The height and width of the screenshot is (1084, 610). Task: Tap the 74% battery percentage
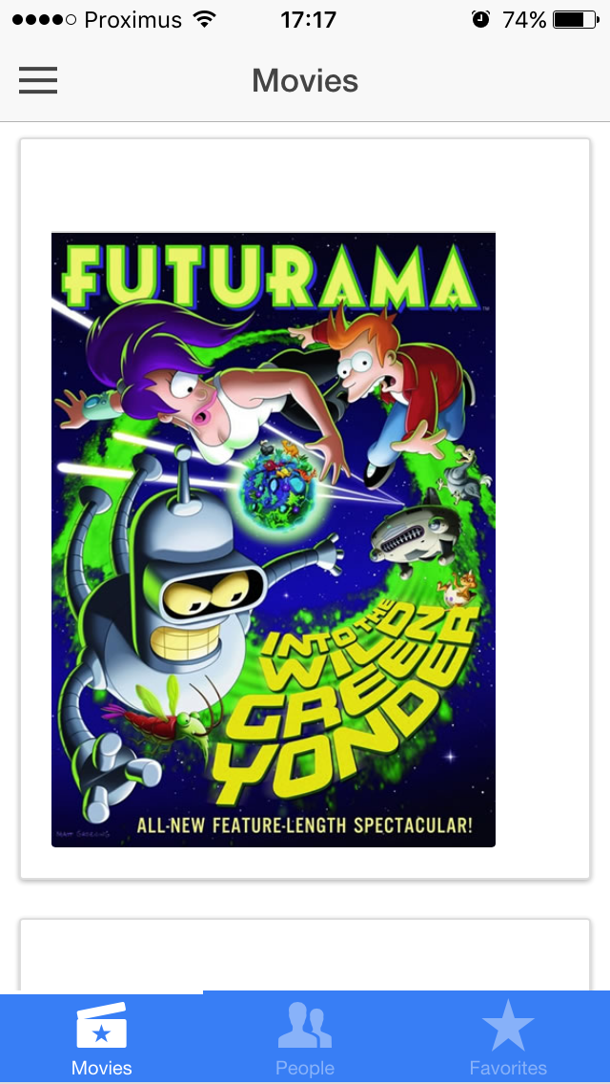pyautogui.click(x=524, y=19)
